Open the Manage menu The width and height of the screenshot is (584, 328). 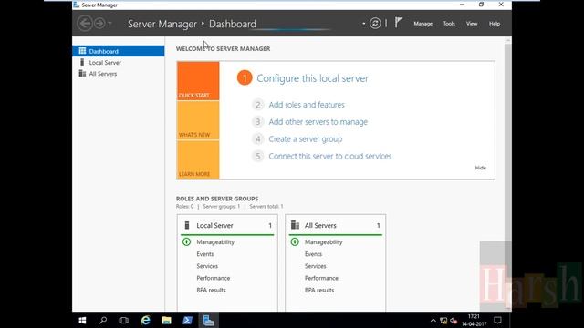point(423,24)
